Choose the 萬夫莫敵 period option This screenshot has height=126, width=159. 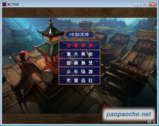coord(79,54)
